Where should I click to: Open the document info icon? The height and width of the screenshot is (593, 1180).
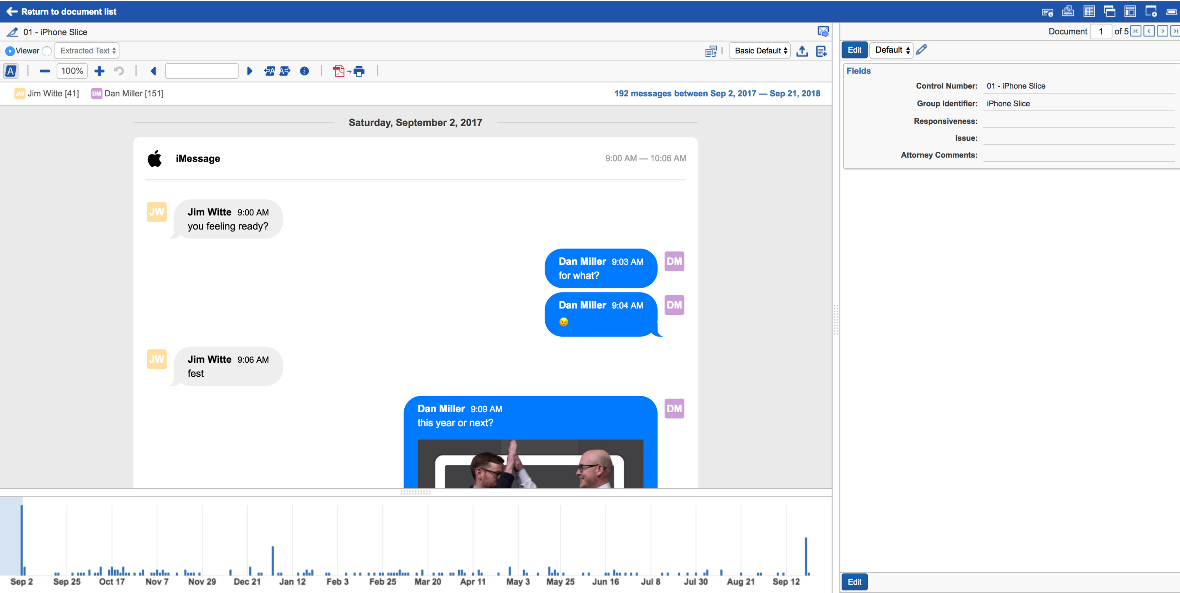[x=304, y=71]
